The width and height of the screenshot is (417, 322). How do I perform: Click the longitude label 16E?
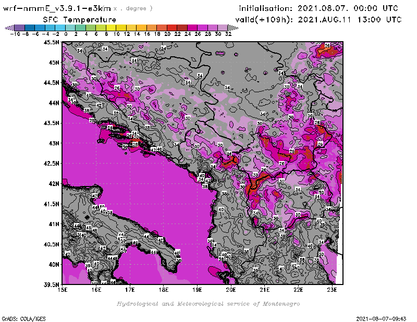click(x=96, y=290)
